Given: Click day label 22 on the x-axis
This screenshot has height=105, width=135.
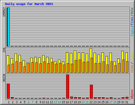Looking at the screenshot, I should coord(91,102).
